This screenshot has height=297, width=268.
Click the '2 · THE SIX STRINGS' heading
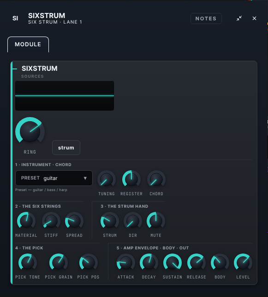click(x=38, y=206)
